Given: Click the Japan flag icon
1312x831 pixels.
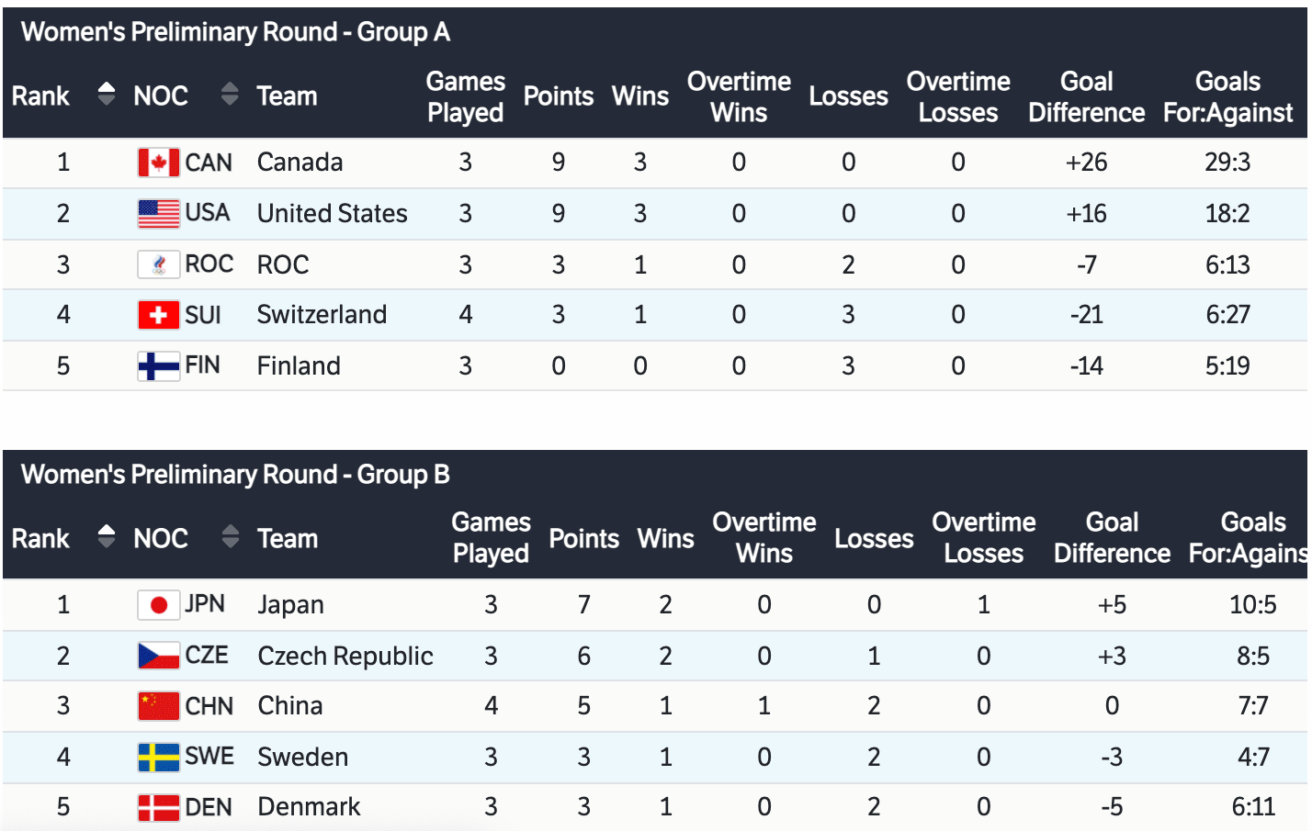Looking at the screenshot, I should [x=158, y=604].
